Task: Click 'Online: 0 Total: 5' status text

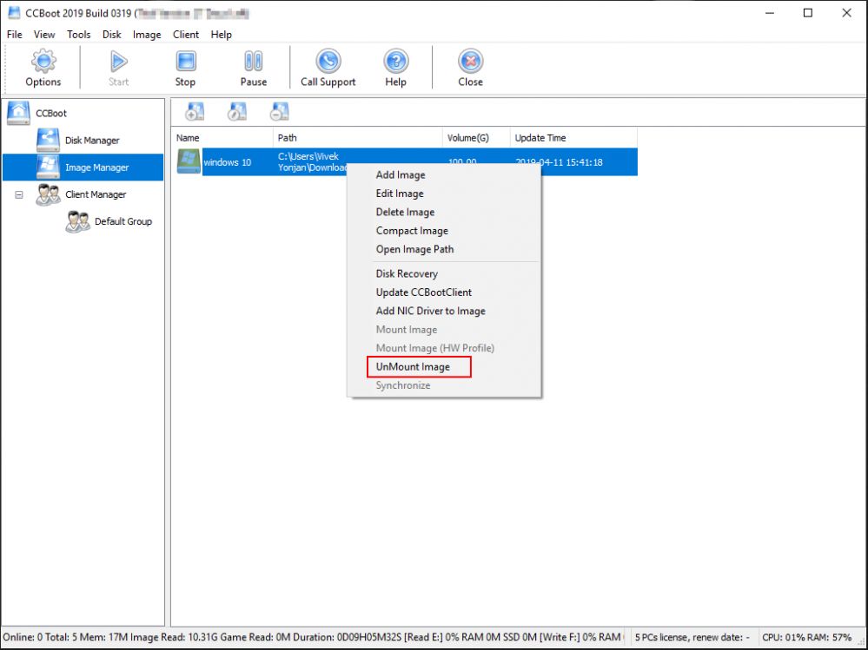Action: (41, 637)
